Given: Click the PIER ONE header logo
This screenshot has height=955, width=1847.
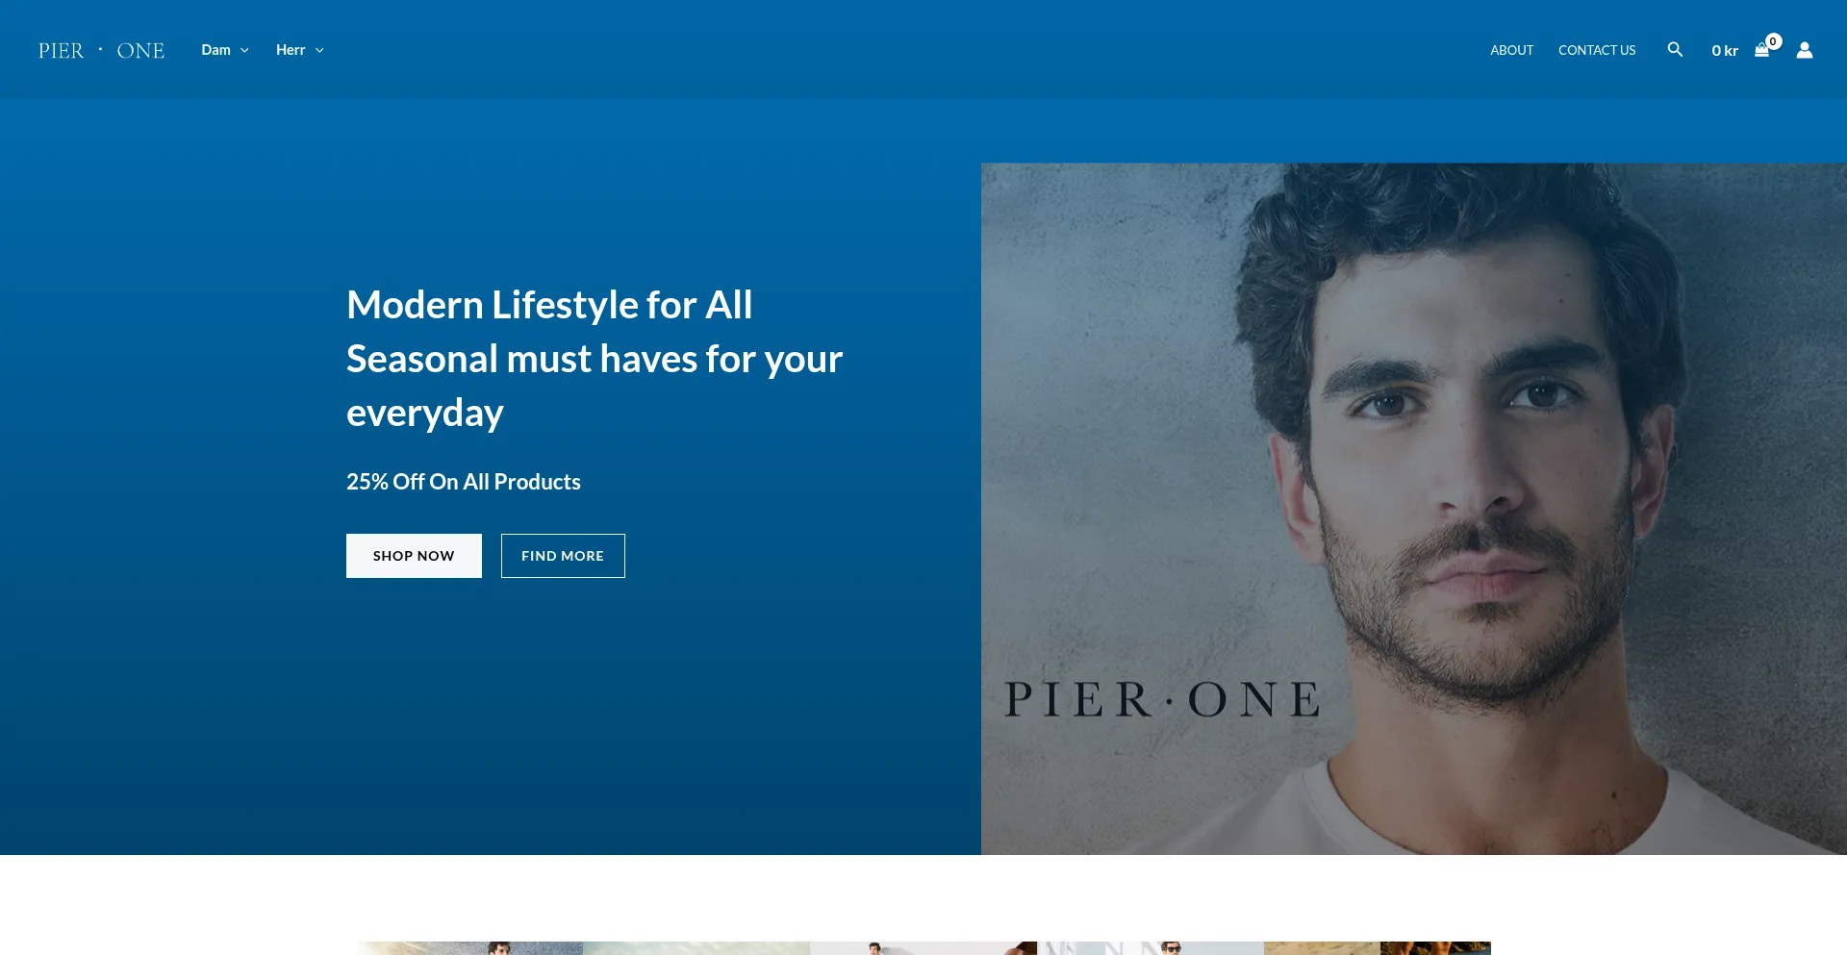Looking at the screenshot, I should click(x=101, y=51).
